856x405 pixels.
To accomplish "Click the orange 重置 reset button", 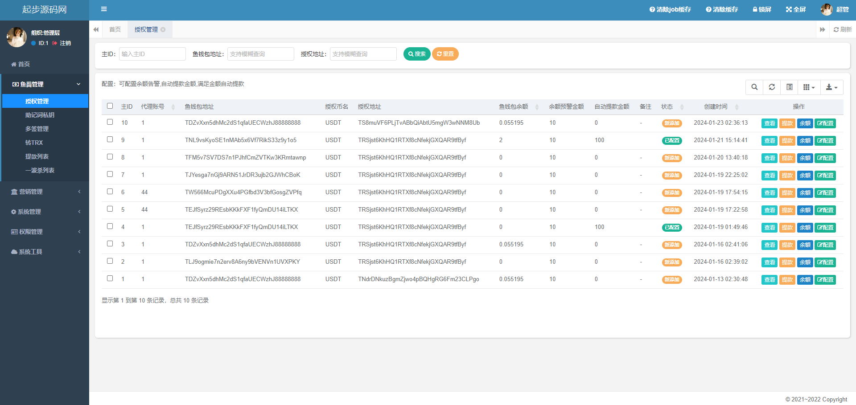I will tap(445, 54).
